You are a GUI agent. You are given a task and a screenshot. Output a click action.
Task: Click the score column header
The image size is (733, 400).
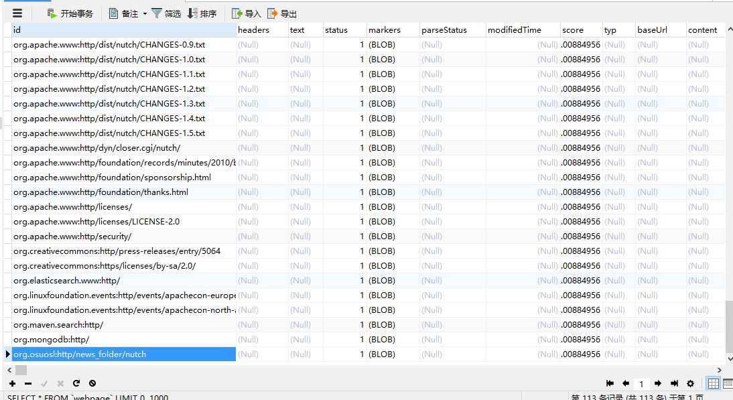[581, 30]
